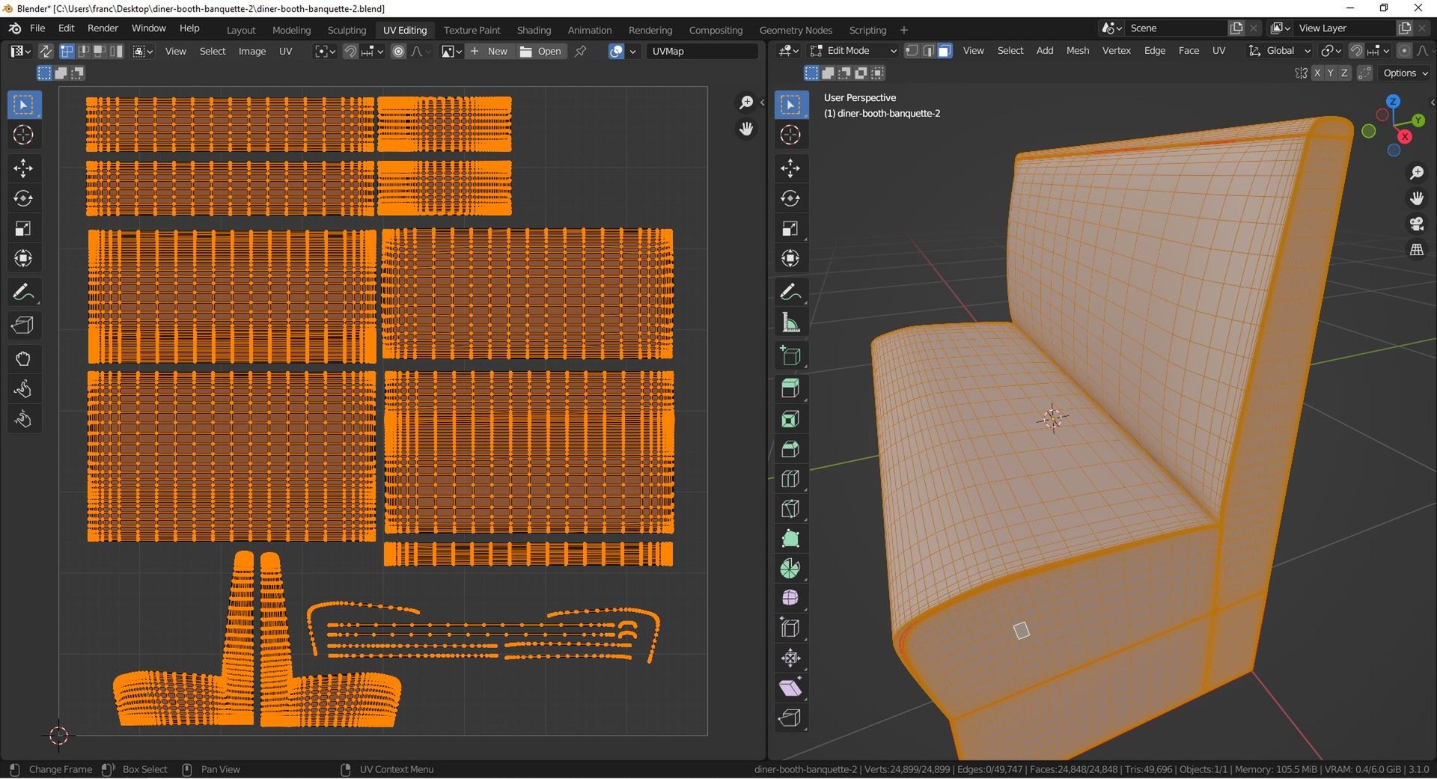The image size is (1437, 779).
Task: Select the Edge Slide tool
Action: [790, 628]
